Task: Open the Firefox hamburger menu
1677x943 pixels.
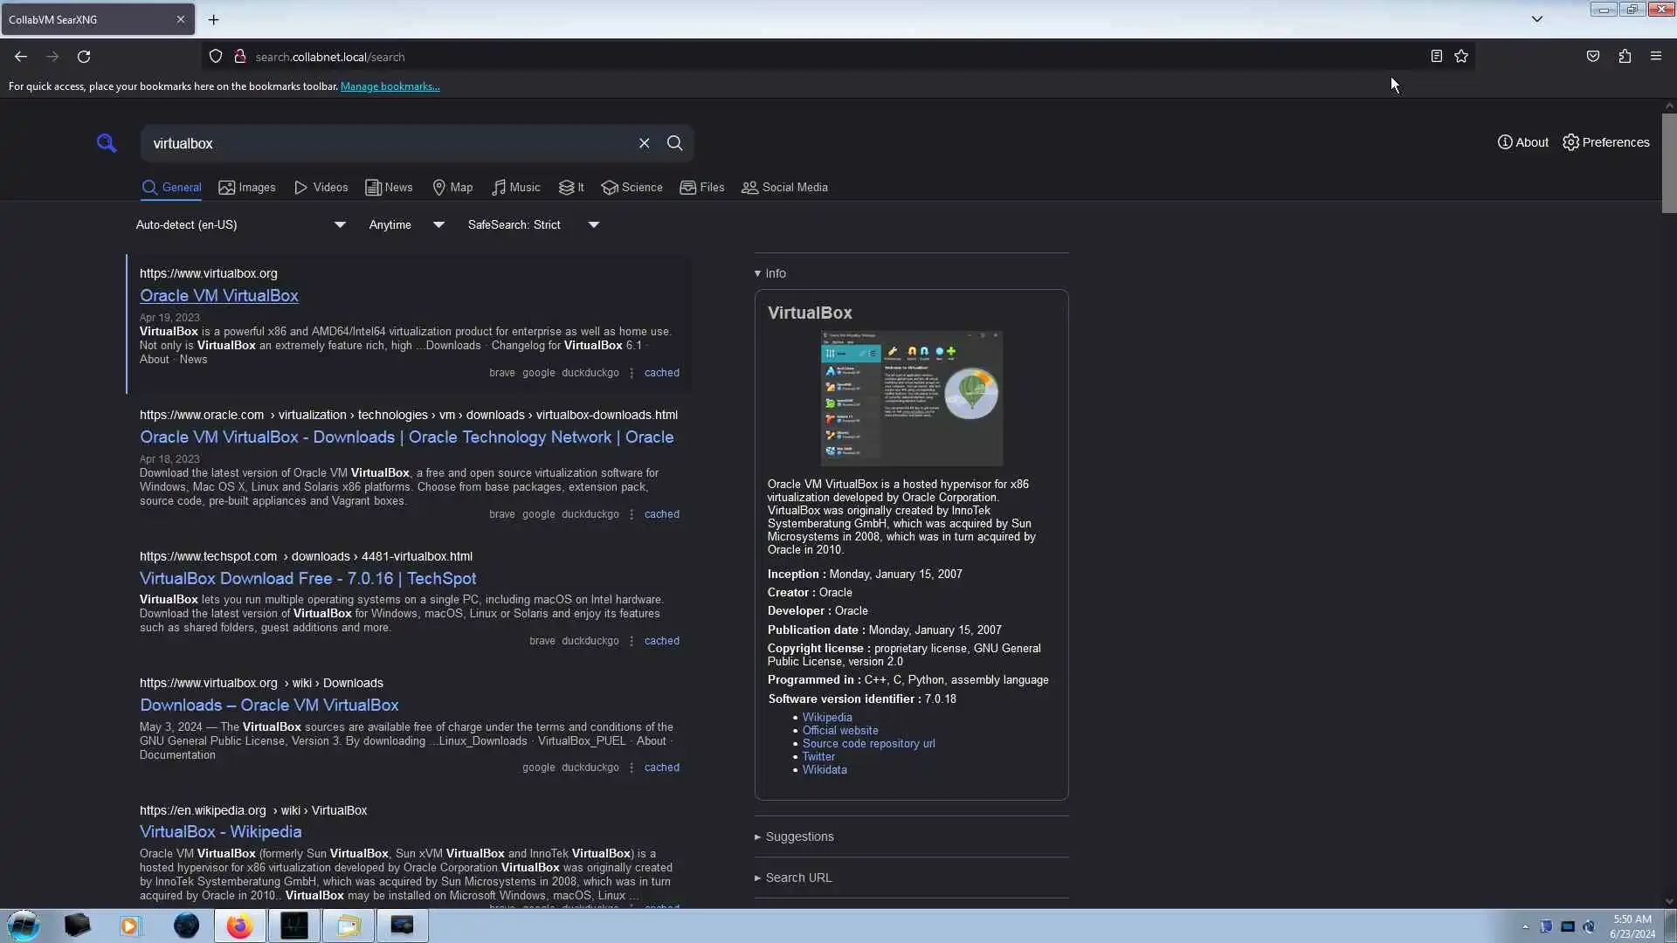Action: coord(1655,57)
